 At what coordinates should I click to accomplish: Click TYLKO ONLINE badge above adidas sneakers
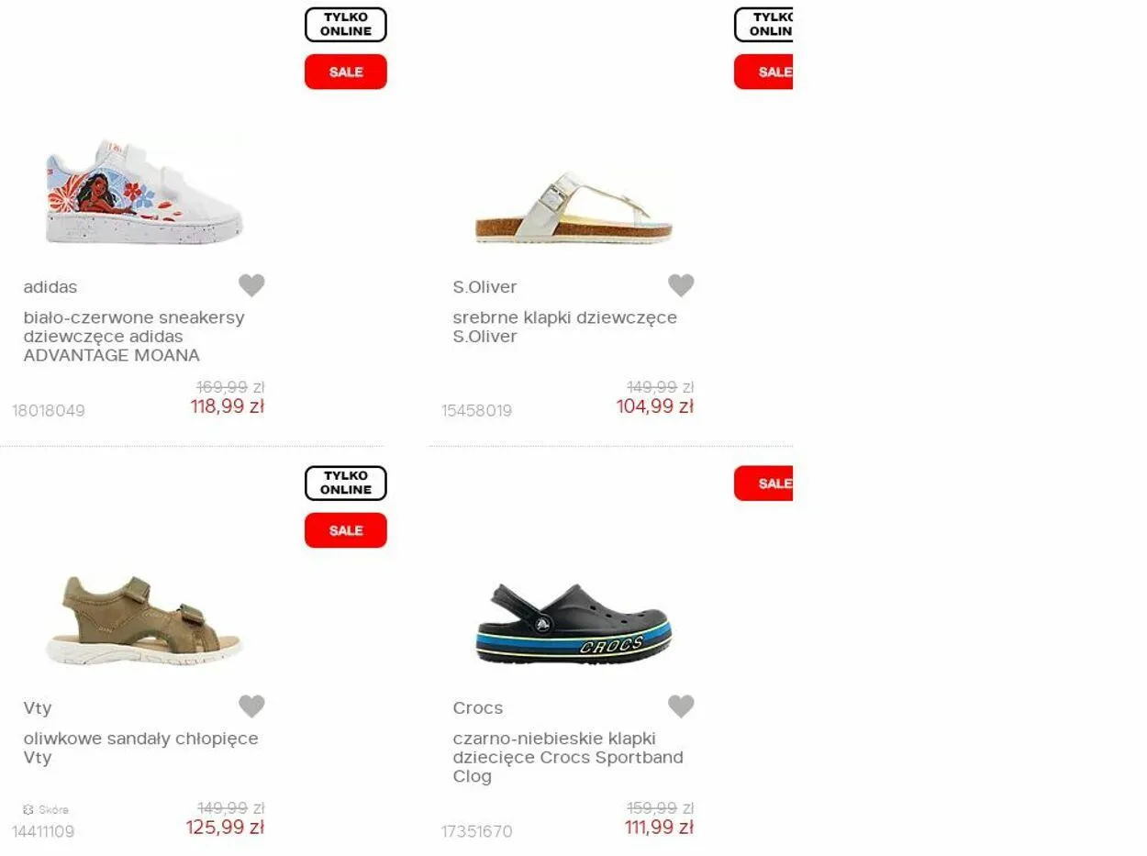[346, 25]
